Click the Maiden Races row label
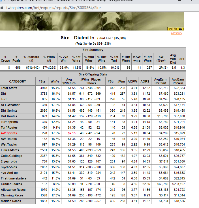Screen dimensions: 199x208 pos(11,201)
